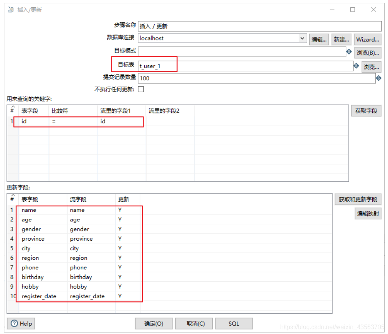The height and width of the screenshot is (334, 388).
Task: Open the 数据库连接 localhost dropdown
Action: point(302,38)
